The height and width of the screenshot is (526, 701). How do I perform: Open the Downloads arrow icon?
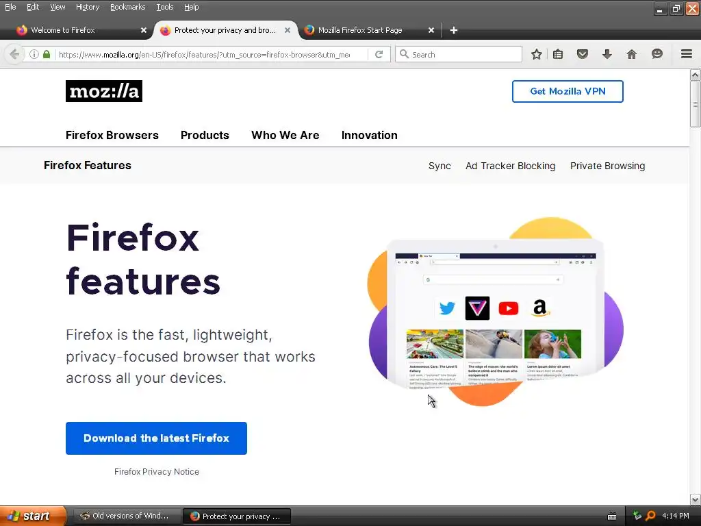(607, 55)
